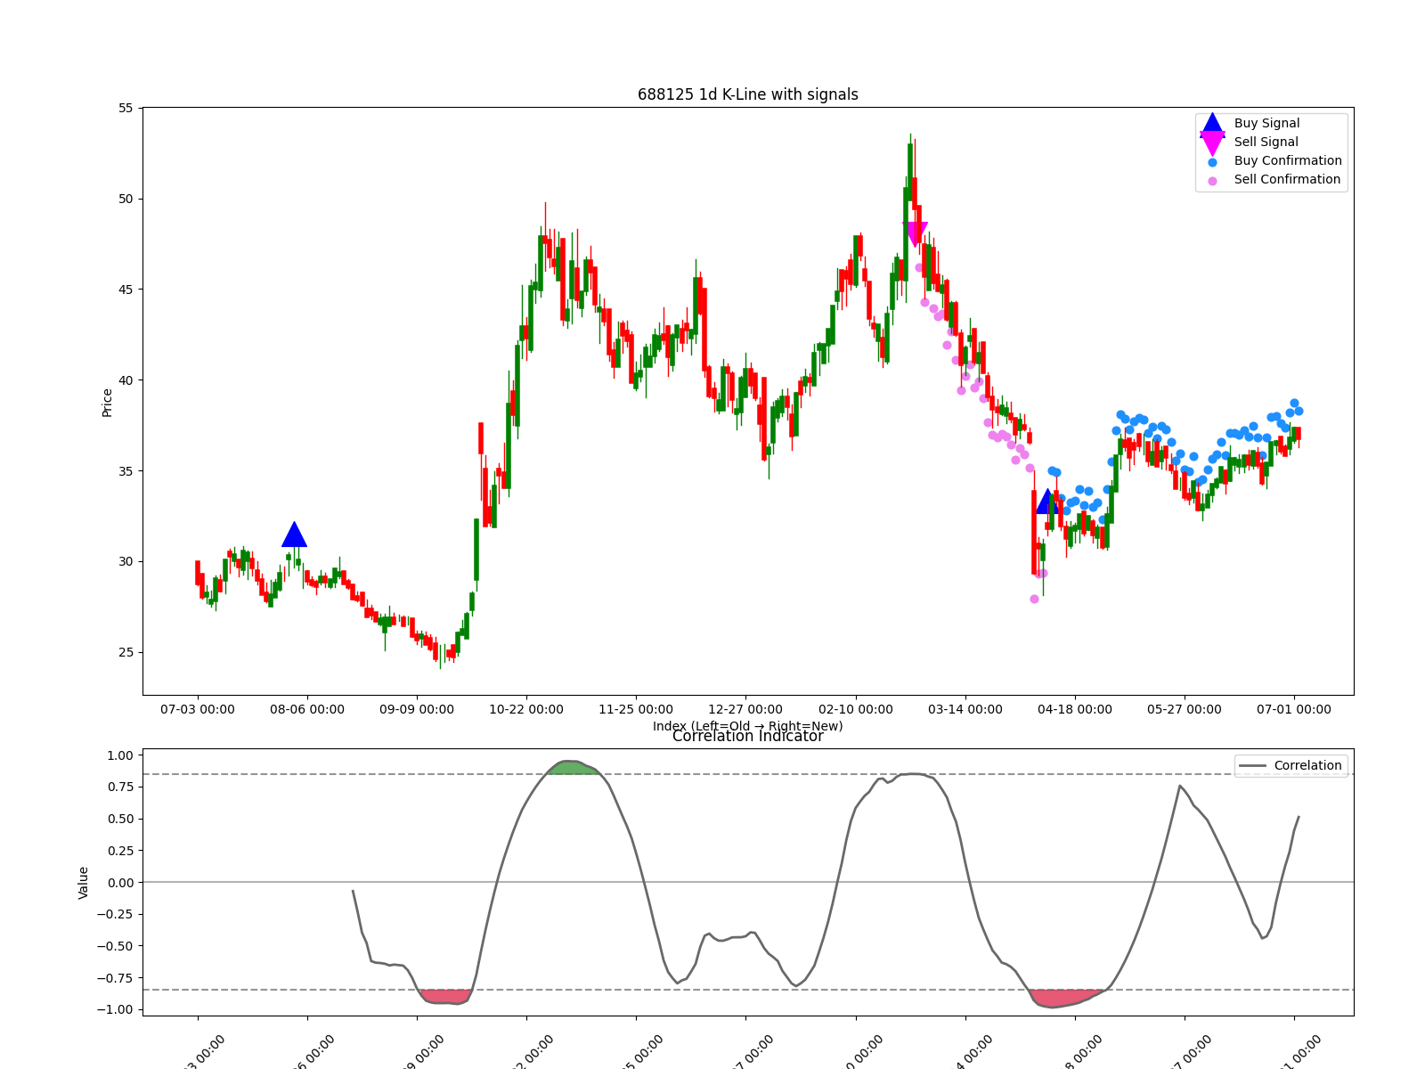Select the second buy signal triangle before 04-18
The width and height of the screenshot is (1425, 1069).
[1048, 502]
